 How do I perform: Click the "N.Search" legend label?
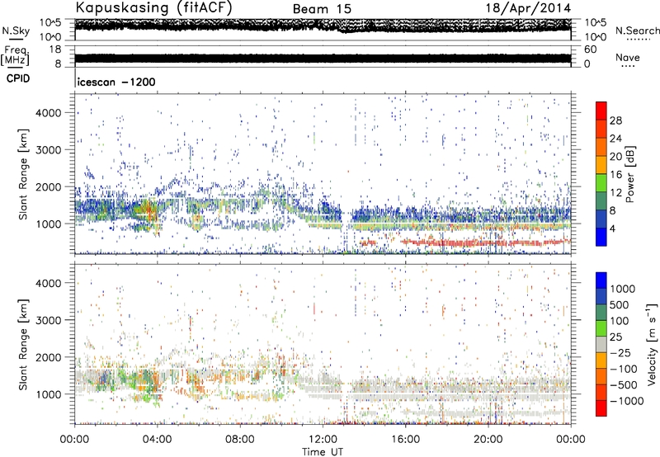point(637,31)
